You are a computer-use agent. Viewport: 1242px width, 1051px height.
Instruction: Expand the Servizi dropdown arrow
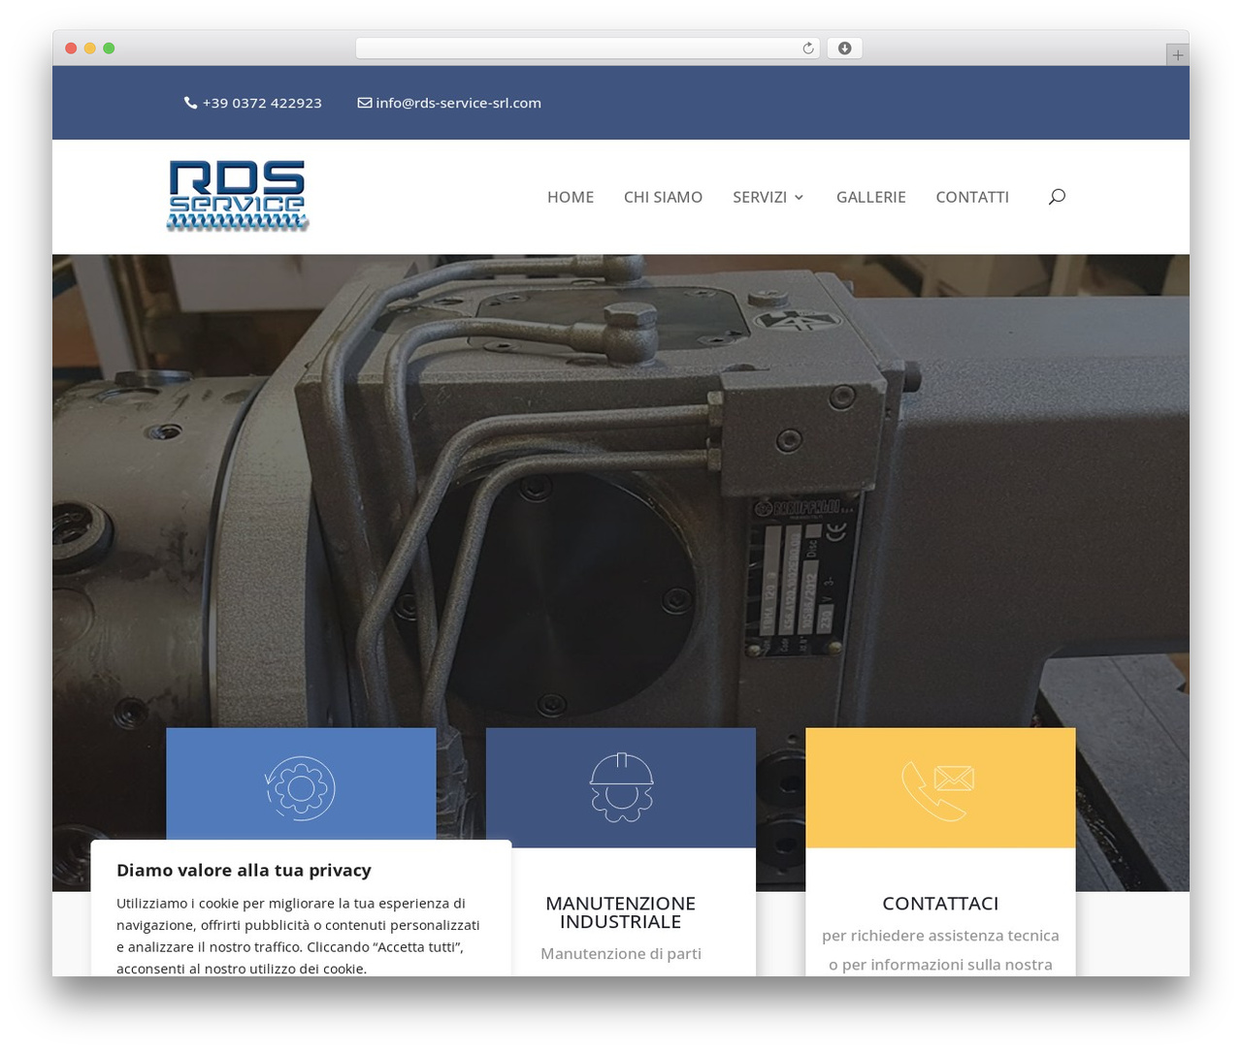[x=800, y=198]
